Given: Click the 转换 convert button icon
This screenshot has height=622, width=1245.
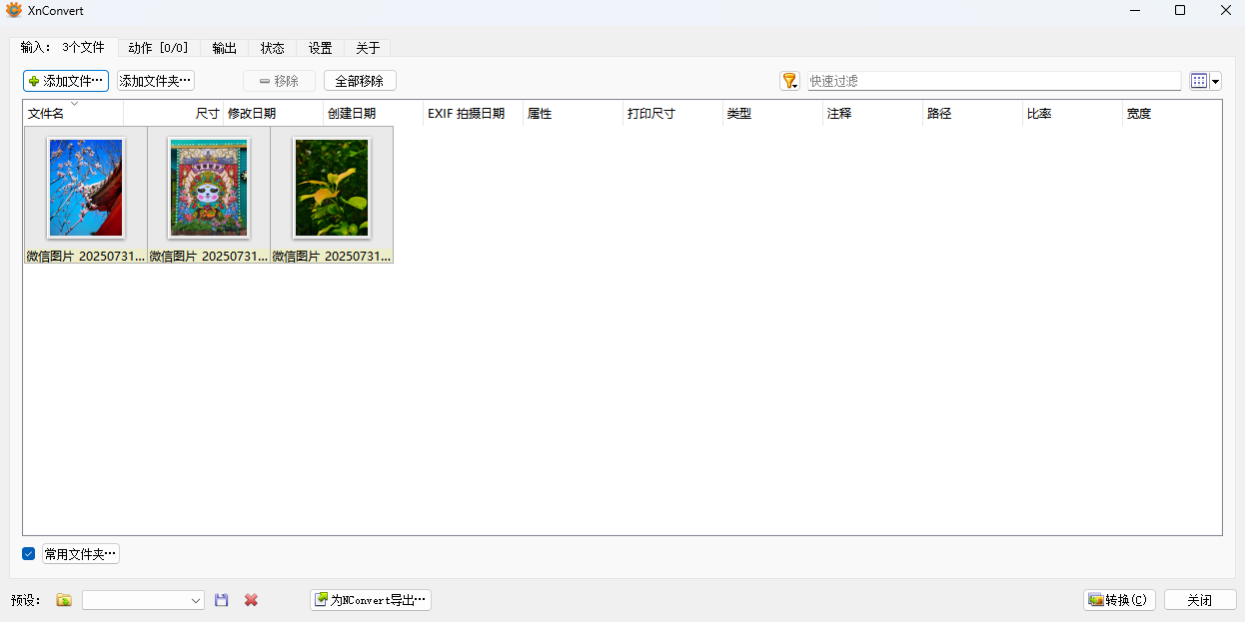Looking at the screenshot, I should 1095,599.
